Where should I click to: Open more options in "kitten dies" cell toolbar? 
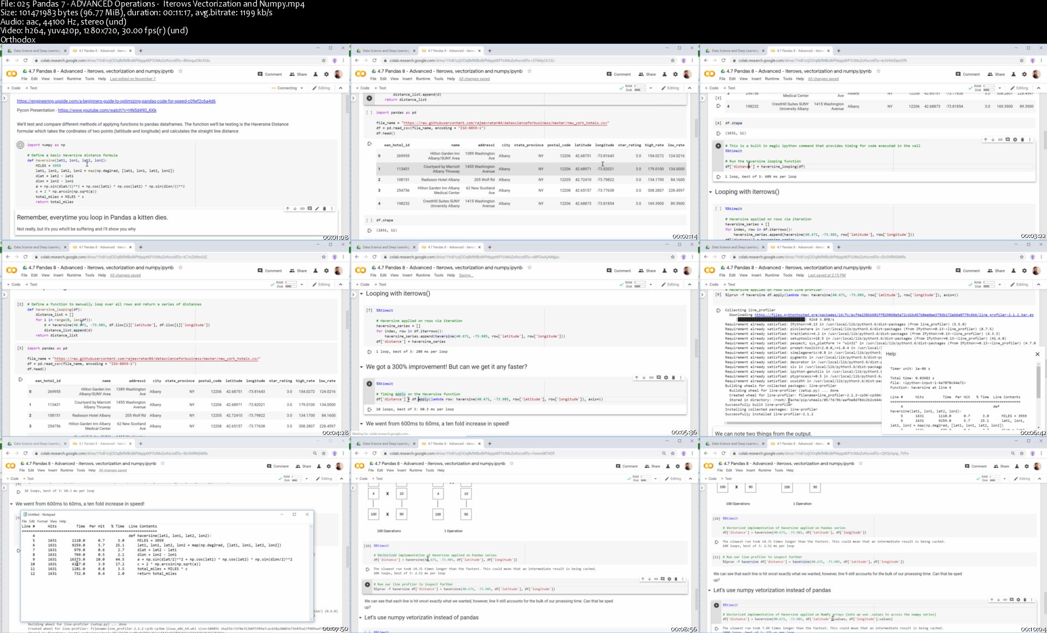tap(332, 208)
